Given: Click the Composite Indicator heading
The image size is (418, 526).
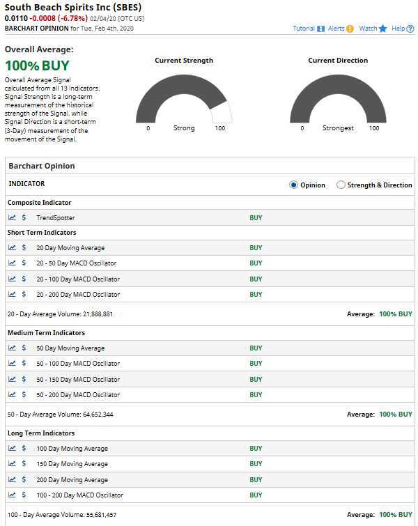Looking at the screenshot, I should coord(40,203).
